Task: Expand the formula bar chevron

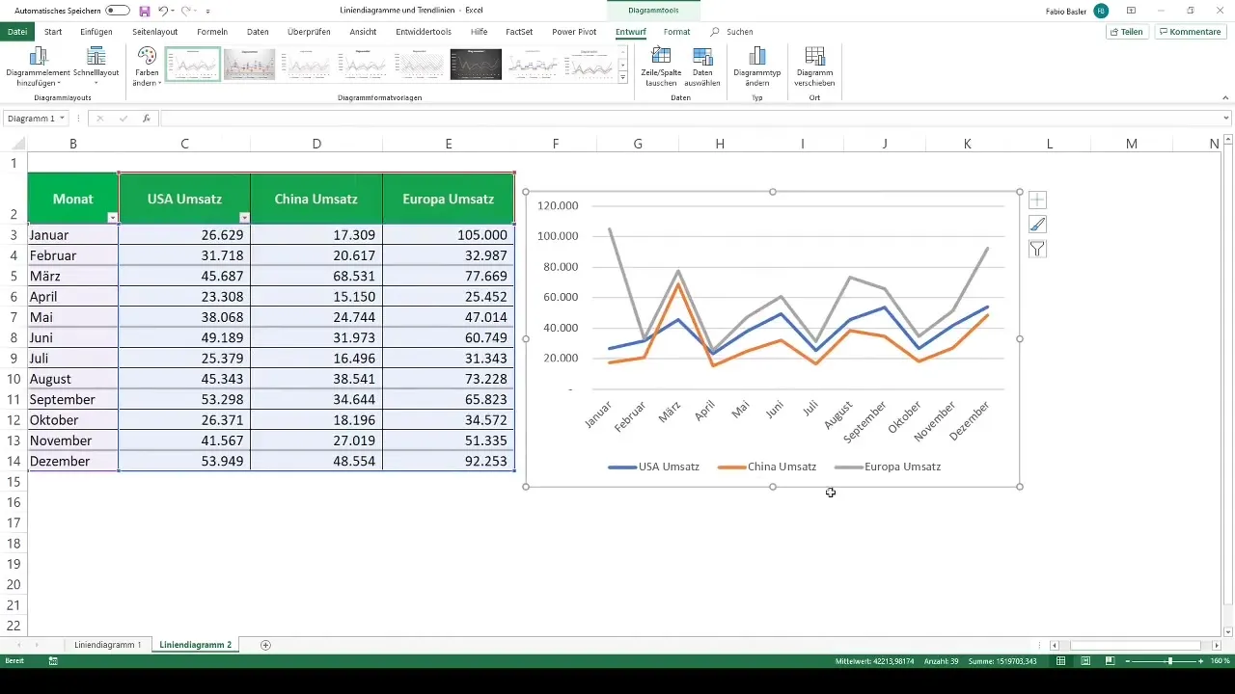Action: pyautogui.click(x=1226, y=119)
